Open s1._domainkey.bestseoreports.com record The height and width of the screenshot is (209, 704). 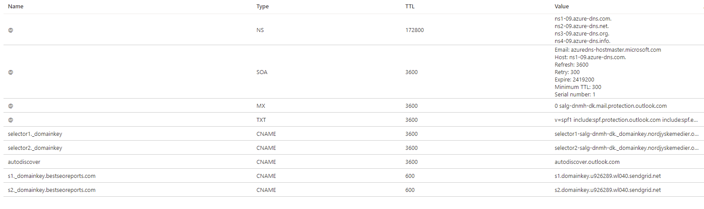point(51,176)
